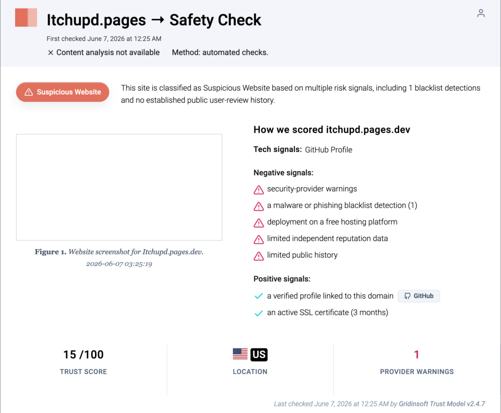Click the 'Tech signals:' label
501x413 pixels.
[277, 150]
